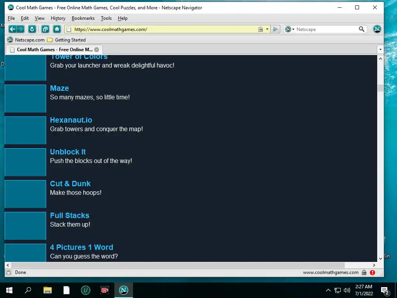Open the Full Stacks game link
This screenshot has width=397, height=298.
pyautogui.click(x=70, y=215)
